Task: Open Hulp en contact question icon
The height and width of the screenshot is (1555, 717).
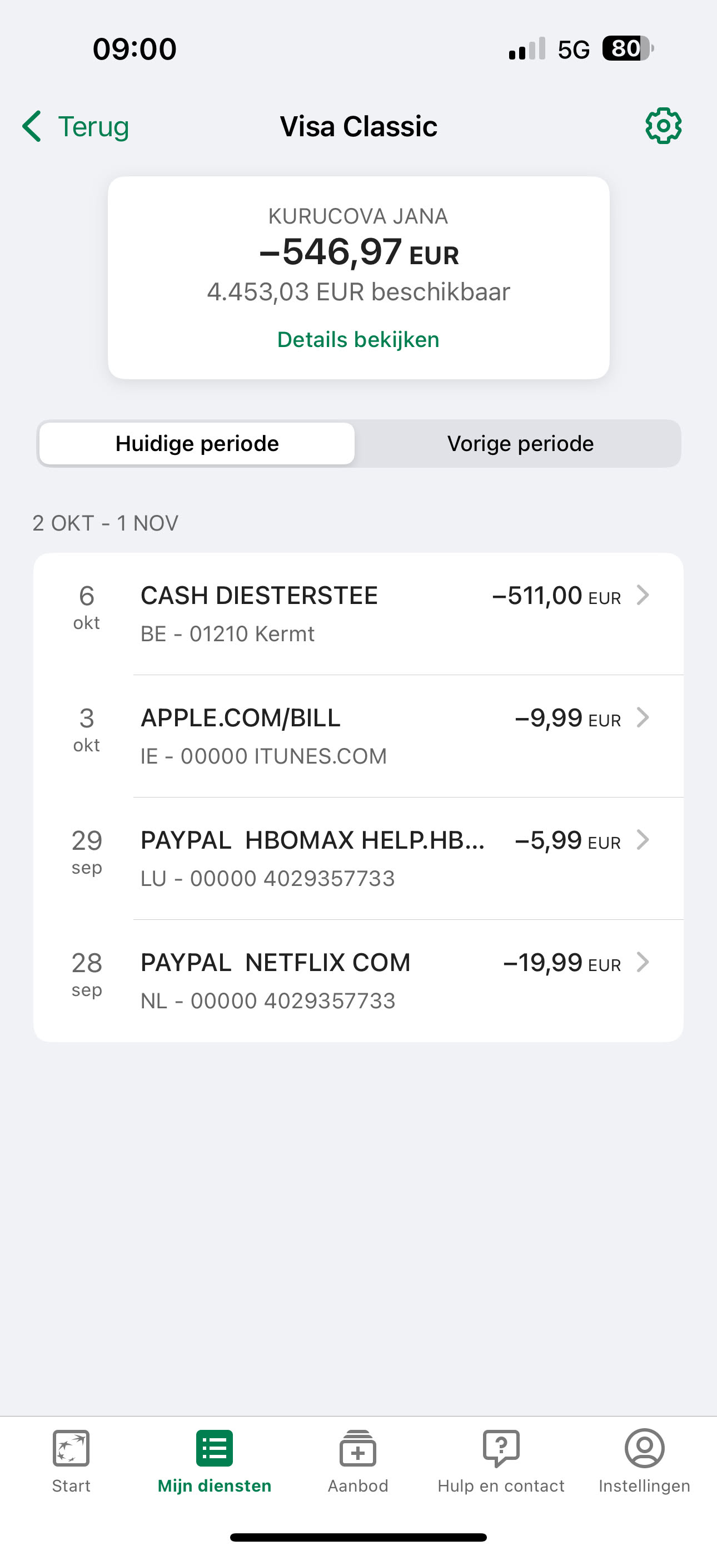Action: point(501,1448)
